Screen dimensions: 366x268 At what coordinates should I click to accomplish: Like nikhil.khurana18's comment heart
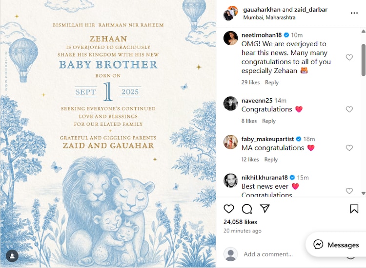349,191
